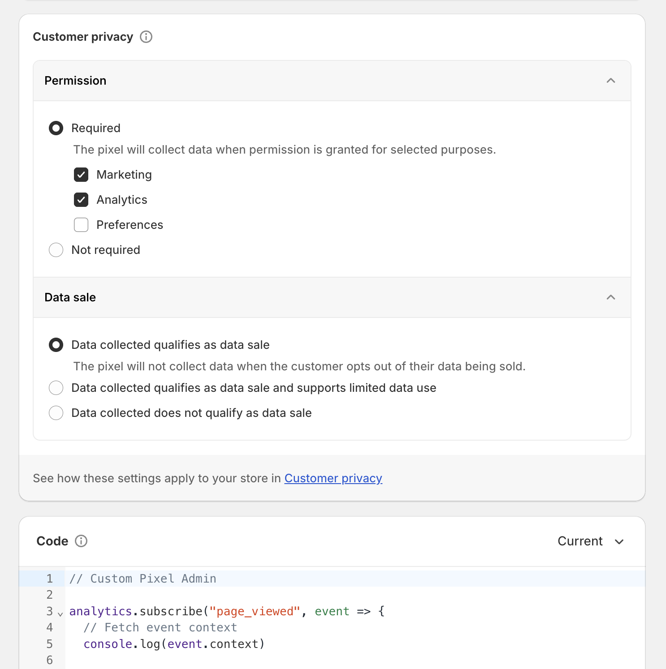The height and width of the screenshot is (669, 666).
Task: Click the Permission section header
Action: click(332, 81)
